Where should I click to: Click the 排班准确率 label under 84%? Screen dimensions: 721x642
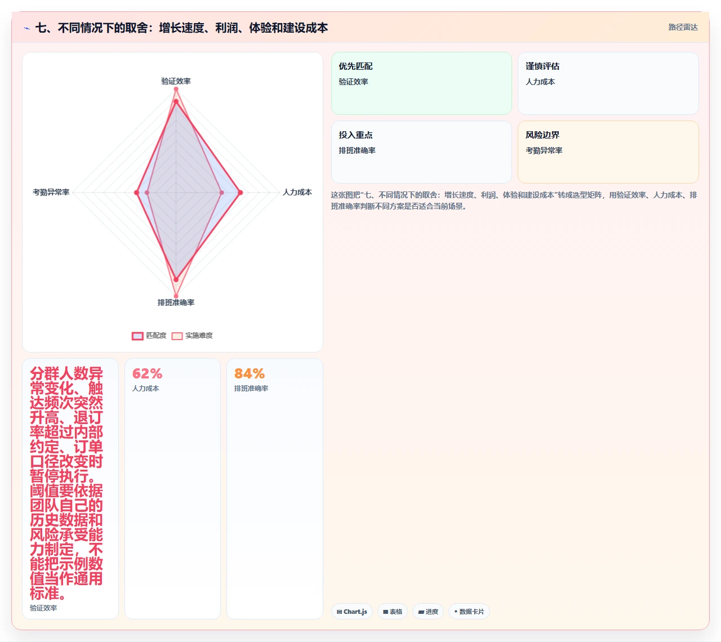coord(251,389)
